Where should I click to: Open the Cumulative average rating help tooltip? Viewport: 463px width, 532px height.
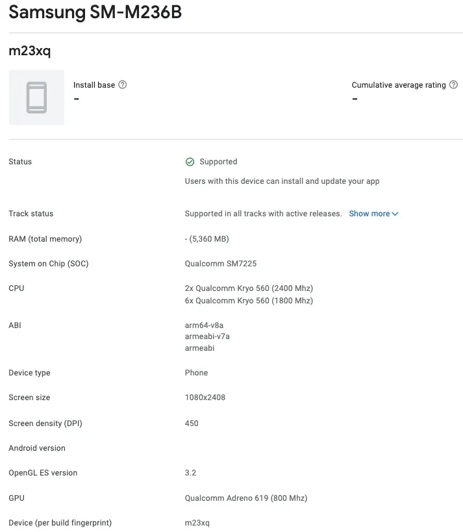(x=453, y=84)
